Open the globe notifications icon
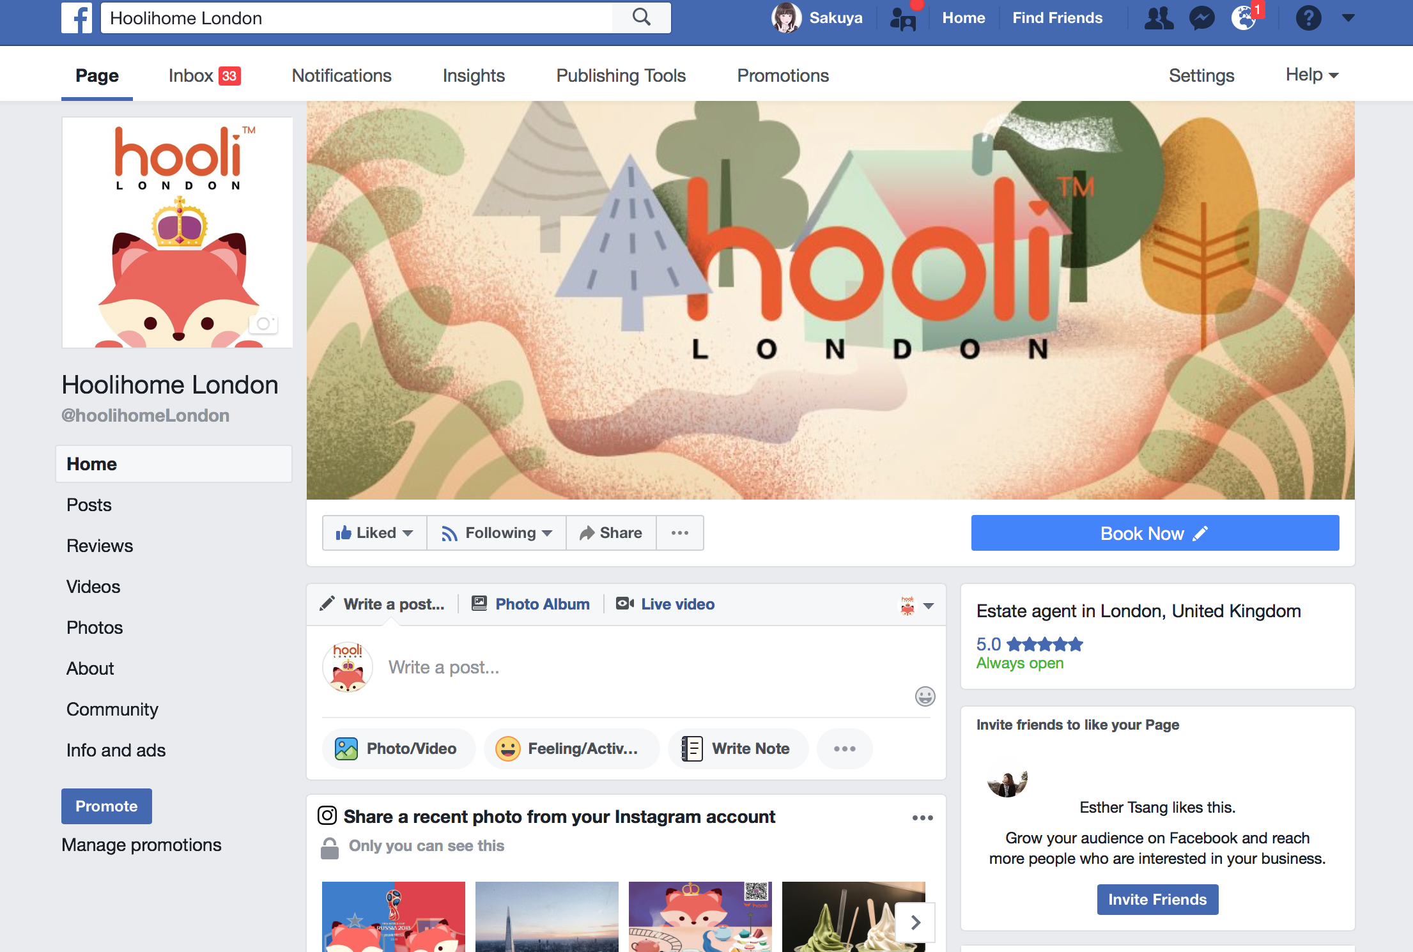The image size is (1413, 952). pyautogui.click(x=1244, y=18)
